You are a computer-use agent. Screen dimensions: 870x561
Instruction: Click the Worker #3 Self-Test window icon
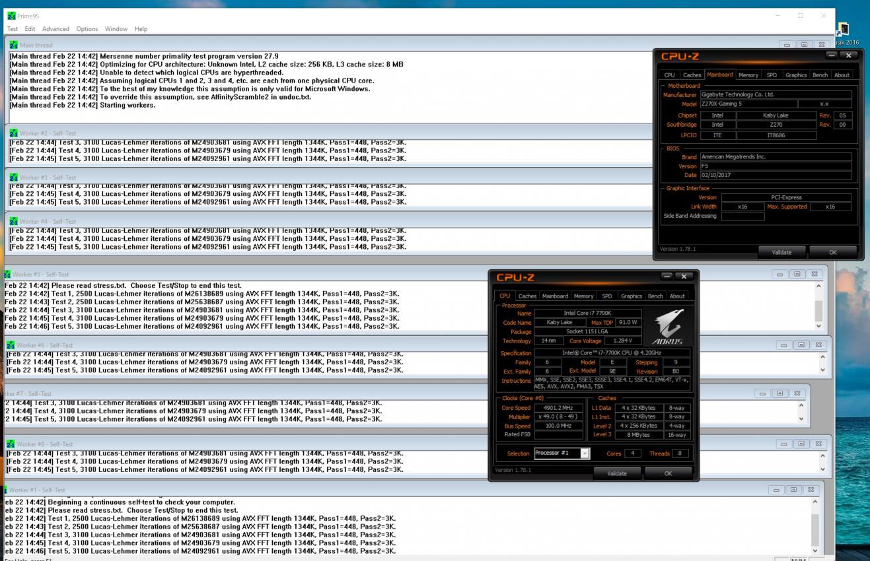coord(13,177)
